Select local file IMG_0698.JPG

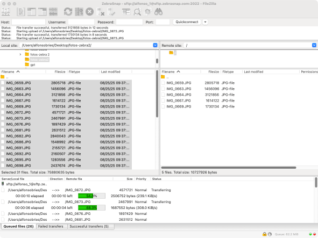(x=66, y=165)
